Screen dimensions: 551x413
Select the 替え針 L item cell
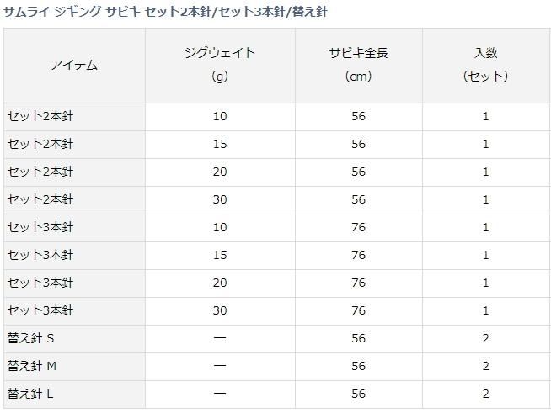(x=32, y=394)
